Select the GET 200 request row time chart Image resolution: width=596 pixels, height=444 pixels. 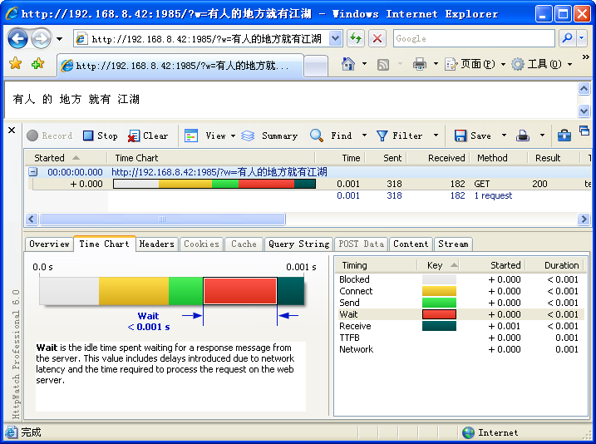click(x=214, y=184)
